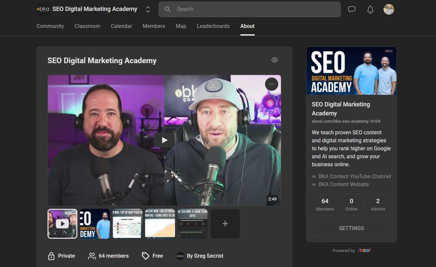
Task: Click the Private lock icon
Action: 51,256
